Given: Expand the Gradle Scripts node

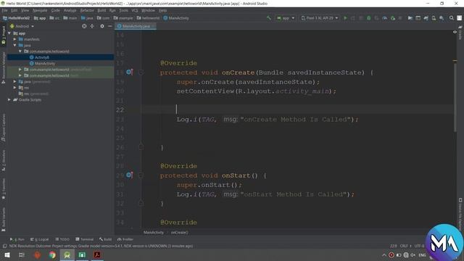Looking at the screenshot, I should coord(9,100).
